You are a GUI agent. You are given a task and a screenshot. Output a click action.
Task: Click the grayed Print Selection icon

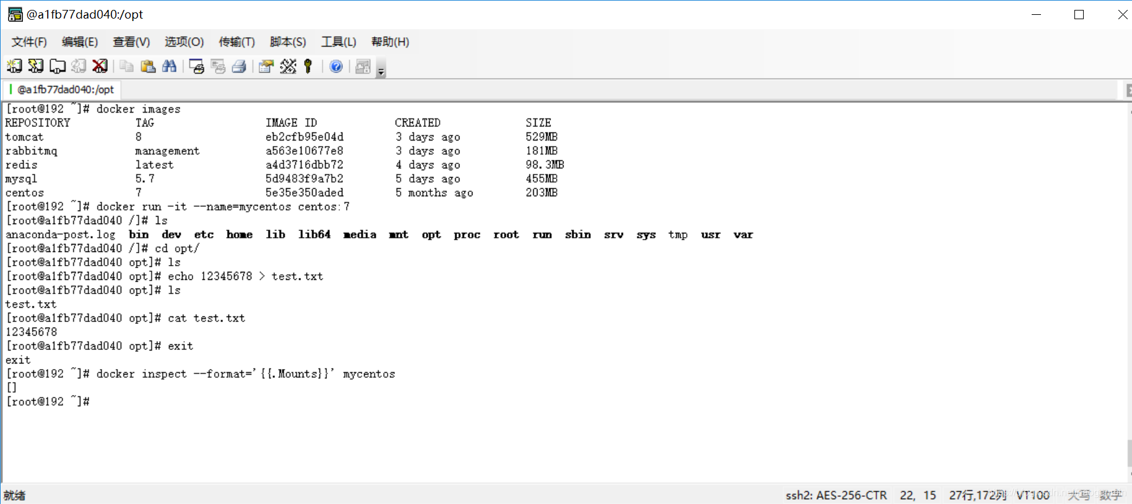tap(218, 66)
